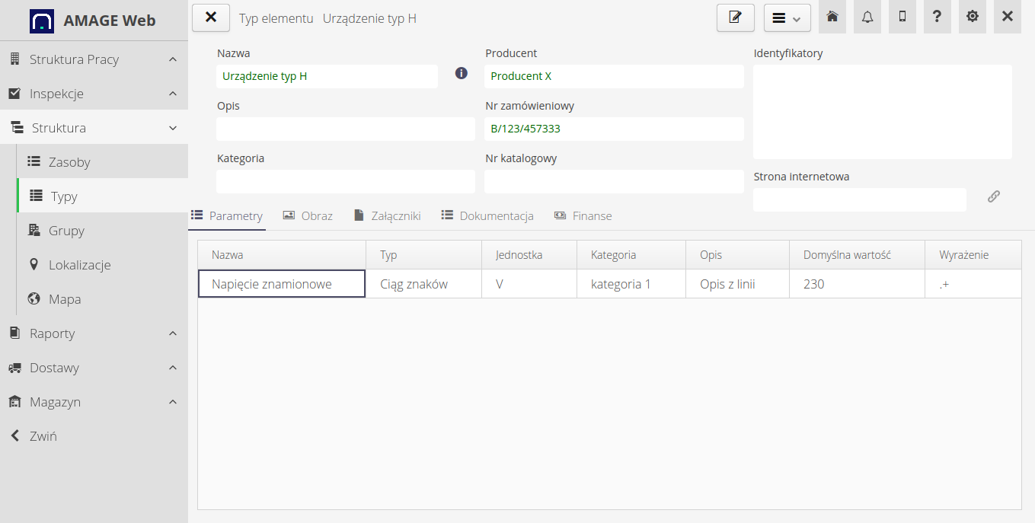Image resolution: width=1035 pixels, height=523 pixels.
Task: Click the Typ column header
Action: 423,255
